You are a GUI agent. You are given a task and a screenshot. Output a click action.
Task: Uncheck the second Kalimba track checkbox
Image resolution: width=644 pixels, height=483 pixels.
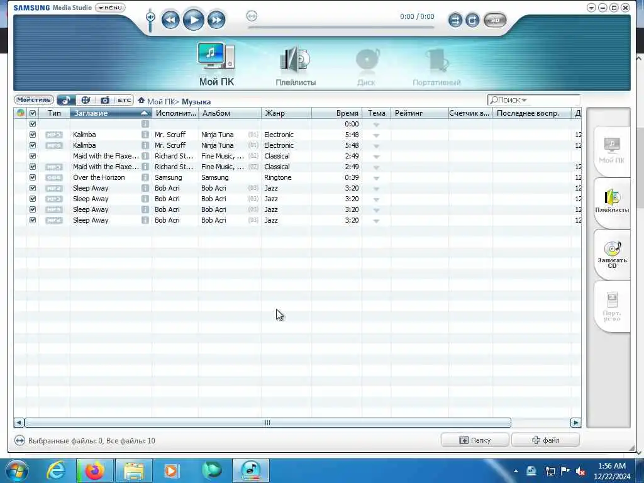pos(33,145)
